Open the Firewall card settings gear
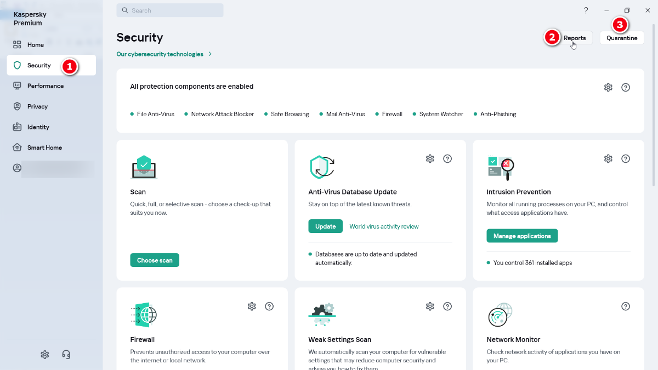The width and height of the screenshot is (658, 370). pos(252,306)
